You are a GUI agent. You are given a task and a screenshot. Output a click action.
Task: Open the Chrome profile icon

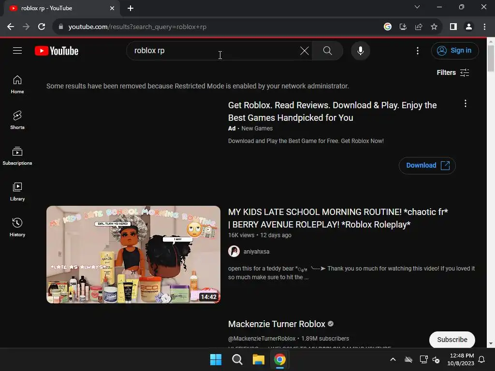coord(469,27)
